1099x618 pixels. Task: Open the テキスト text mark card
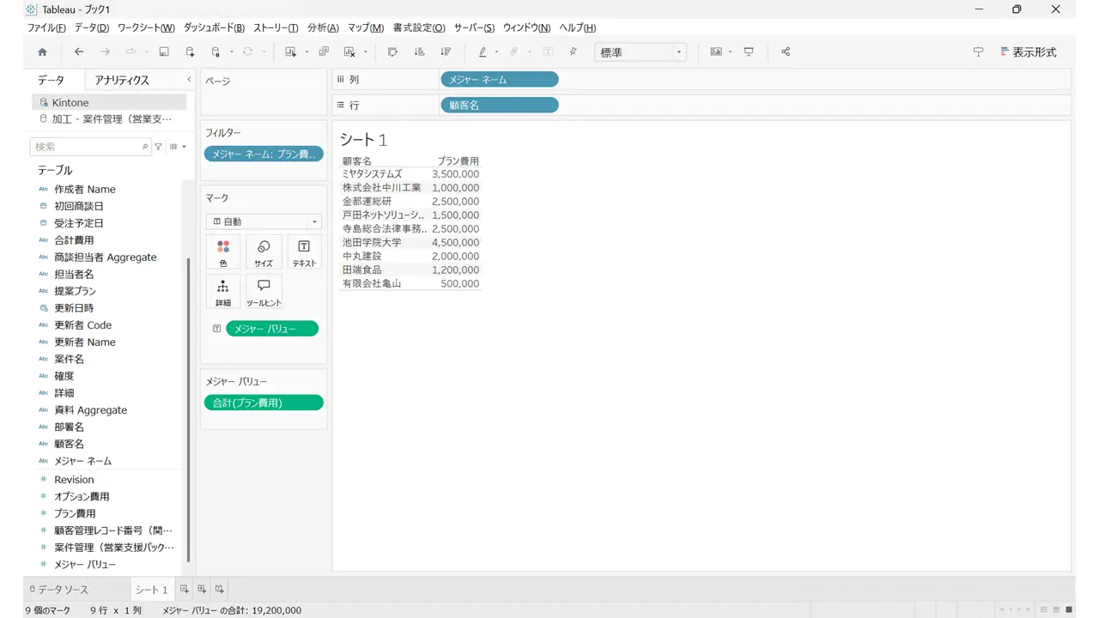304,252
